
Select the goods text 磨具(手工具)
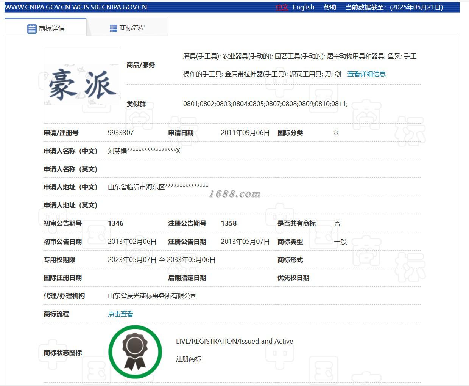click(201, 56)
